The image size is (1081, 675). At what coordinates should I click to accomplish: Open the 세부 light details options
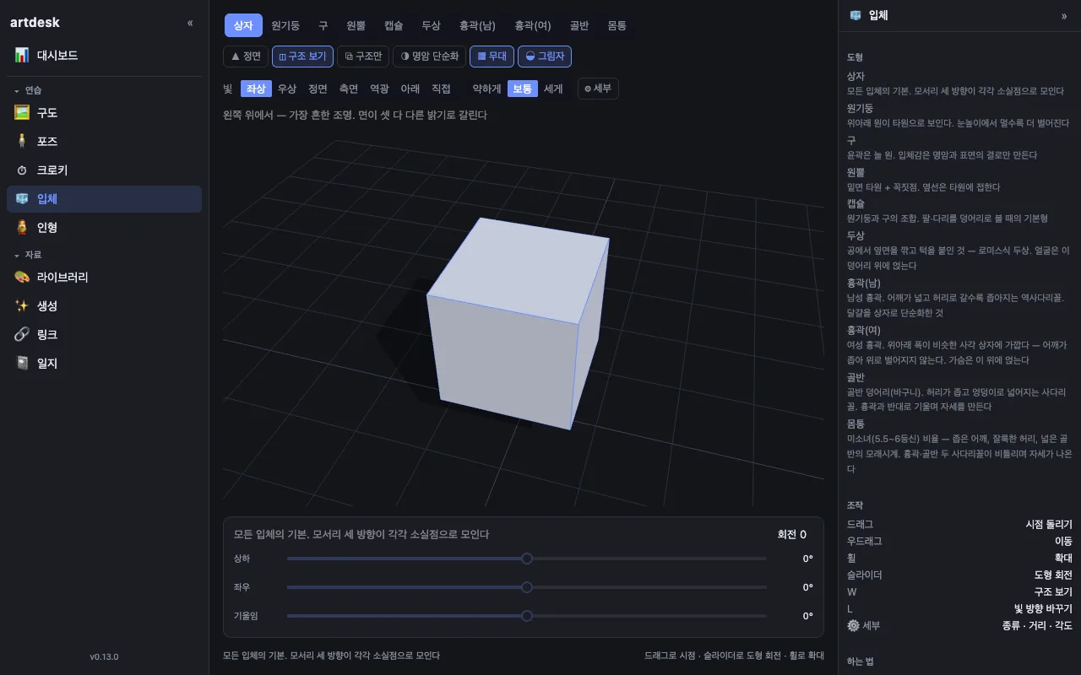click(x=598, y=89)
